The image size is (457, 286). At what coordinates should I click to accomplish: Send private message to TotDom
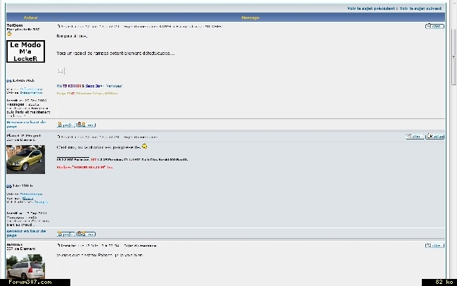pyautogui.click(x=86, y=124)
